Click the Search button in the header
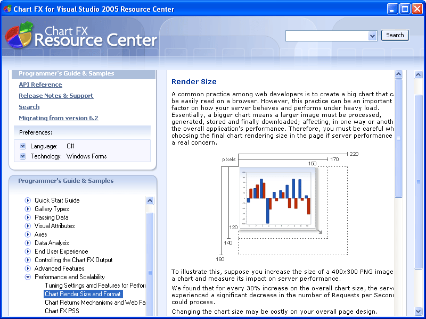 395,35
